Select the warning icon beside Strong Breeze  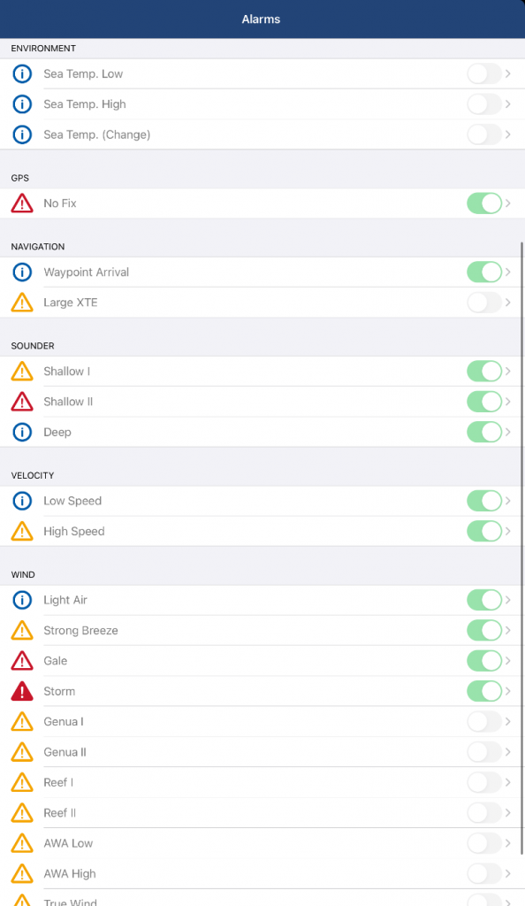[22, 630]
